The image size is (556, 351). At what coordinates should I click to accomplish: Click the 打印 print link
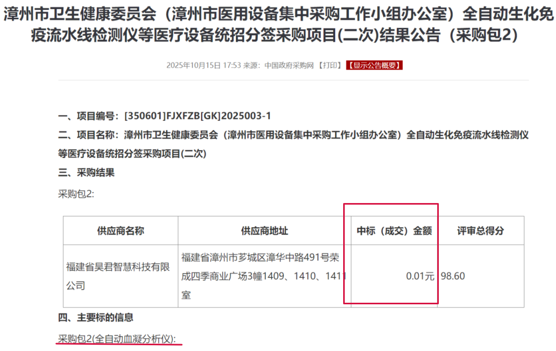point(330,66)
